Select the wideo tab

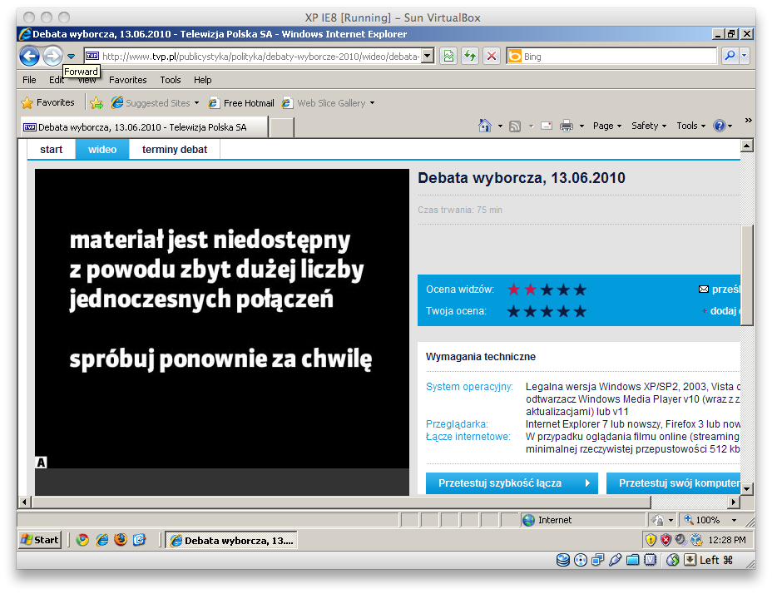(102, 149)
